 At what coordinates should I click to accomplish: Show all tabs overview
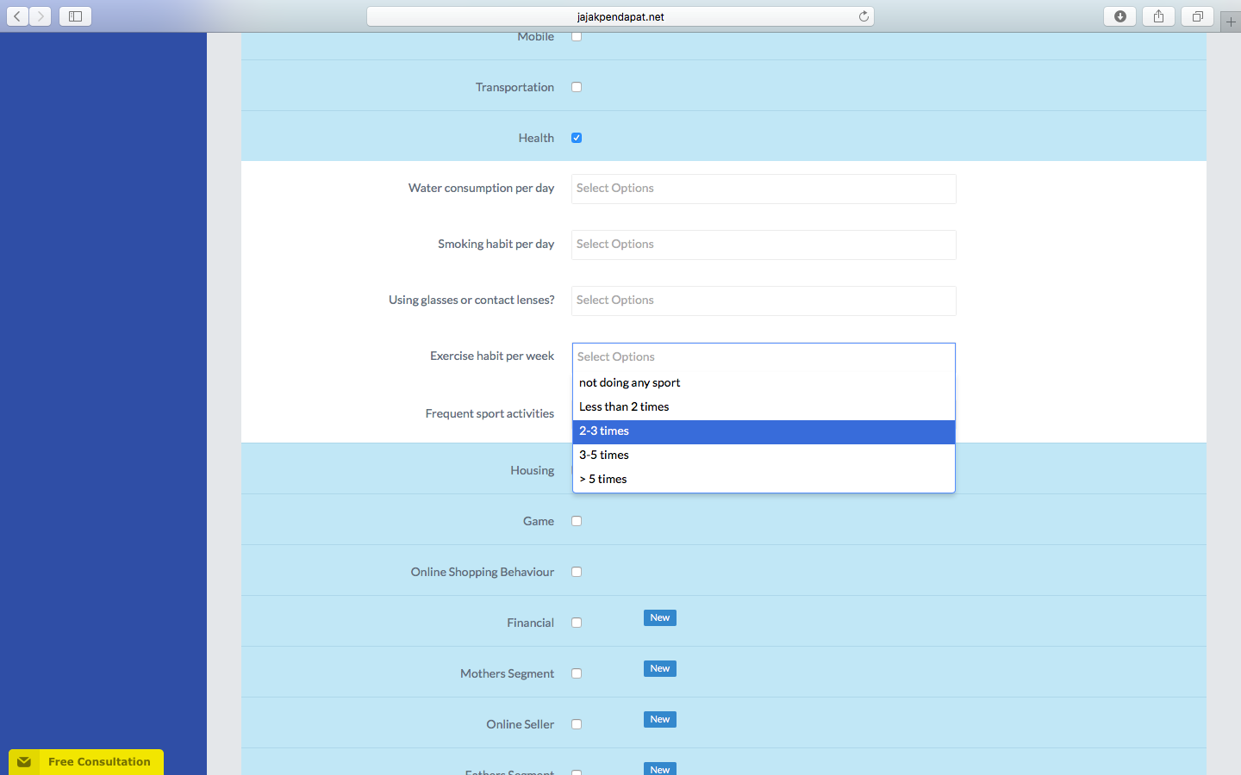1197,16
